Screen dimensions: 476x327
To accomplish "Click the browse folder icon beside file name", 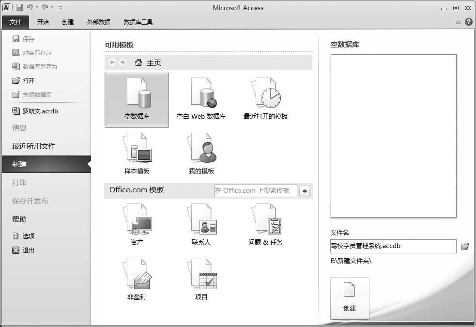I will [x=465, y=246].
